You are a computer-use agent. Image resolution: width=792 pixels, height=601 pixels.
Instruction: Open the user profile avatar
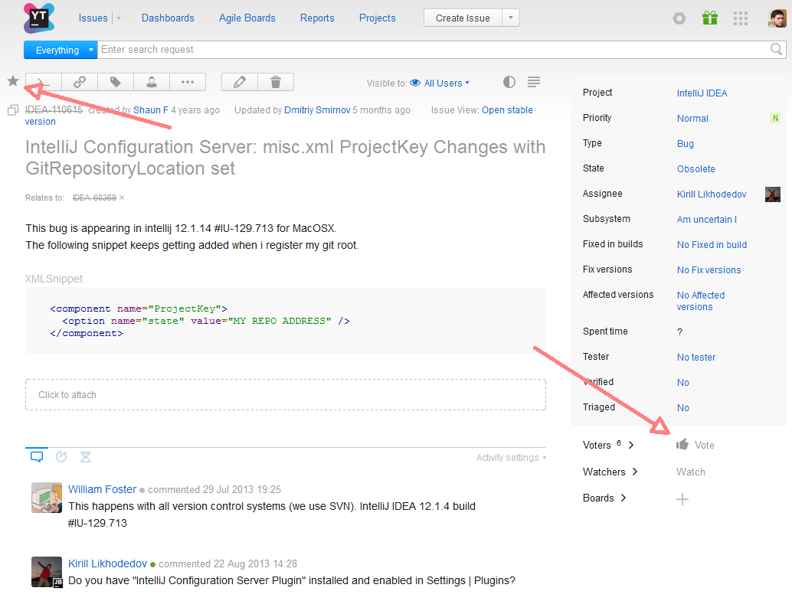[x=777, y=18]
